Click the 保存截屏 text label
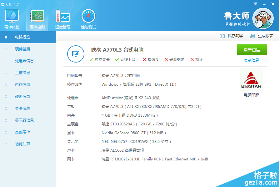This screenshot has width=279, height=187. click(x=235, y=36)
